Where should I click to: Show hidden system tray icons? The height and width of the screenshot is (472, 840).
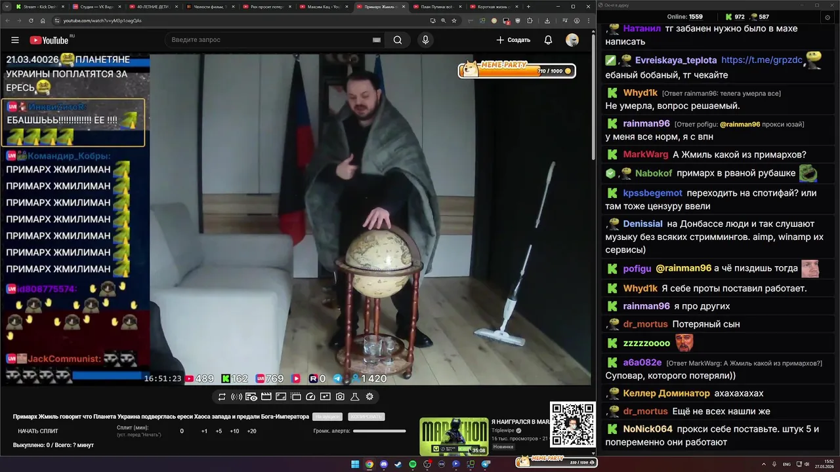coord(764,464)
